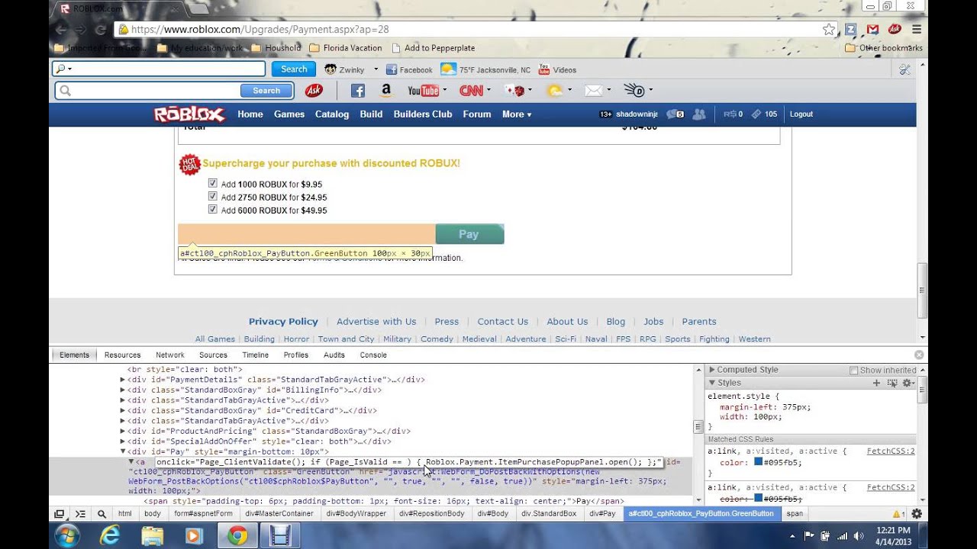Click the red Ask logo in toolbar
This screenshot has height=549, width=977.
[314, 91]
